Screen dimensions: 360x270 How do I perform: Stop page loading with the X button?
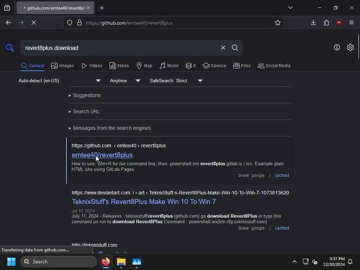(34, 22)
